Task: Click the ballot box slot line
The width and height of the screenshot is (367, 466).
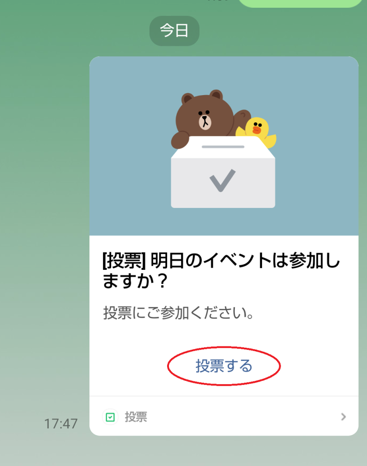Action: 223,147
